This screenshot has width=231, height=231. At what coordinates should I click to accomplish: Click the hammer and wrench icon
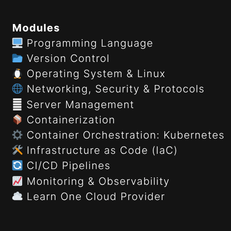(18, 150)
